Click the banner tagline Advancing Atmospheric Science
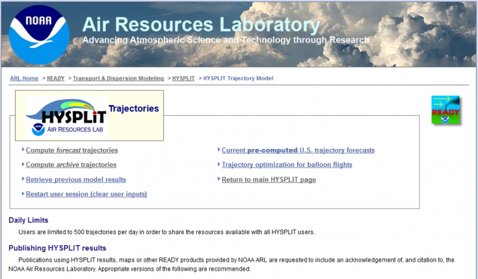Image resolution: width=478 pixels, height=279 pixels. tap(225, 40)
